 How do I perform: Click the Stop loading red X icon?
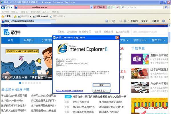click(x=117, y=7)
